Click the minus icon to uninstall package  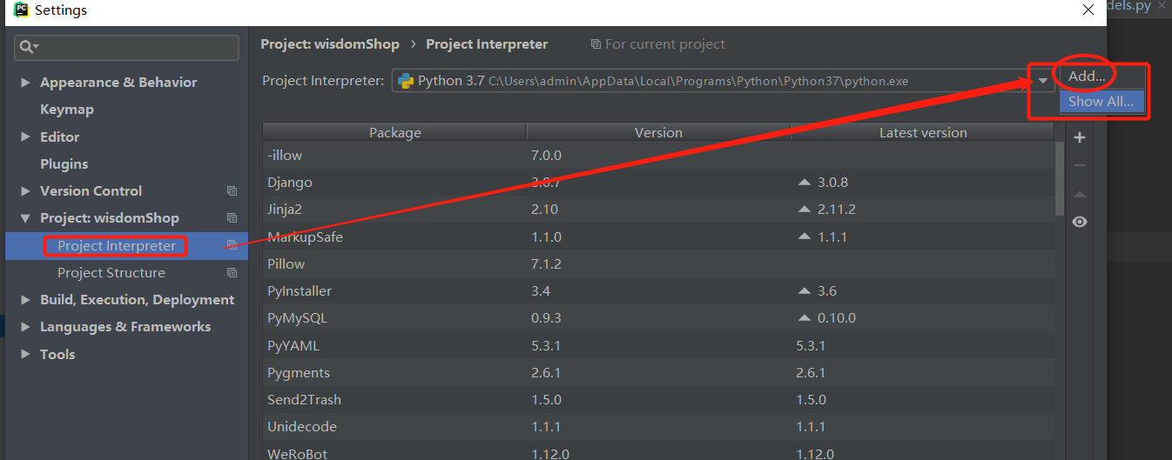[1080, 165]
